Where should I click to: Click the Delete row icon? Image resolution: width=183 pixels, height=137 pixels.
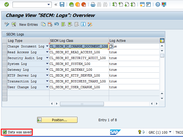[x=50, y=24]
